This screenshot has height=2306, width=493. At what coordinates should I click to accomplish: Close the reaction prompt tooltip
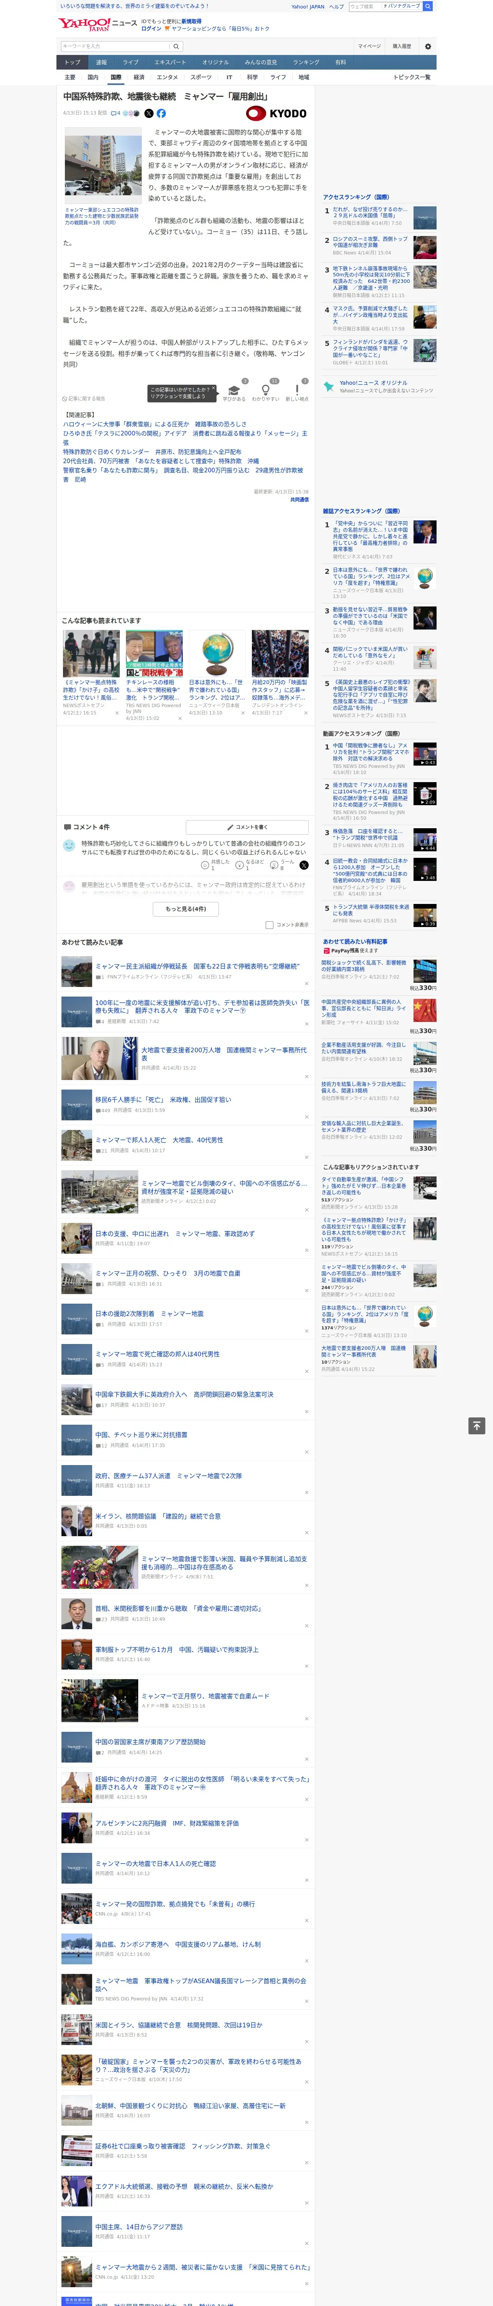(215, 389)
